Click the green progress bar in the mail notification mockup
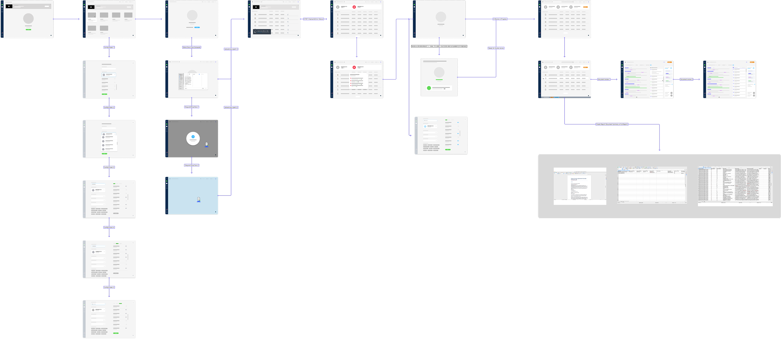781x339 pixels. coord(439,80)
